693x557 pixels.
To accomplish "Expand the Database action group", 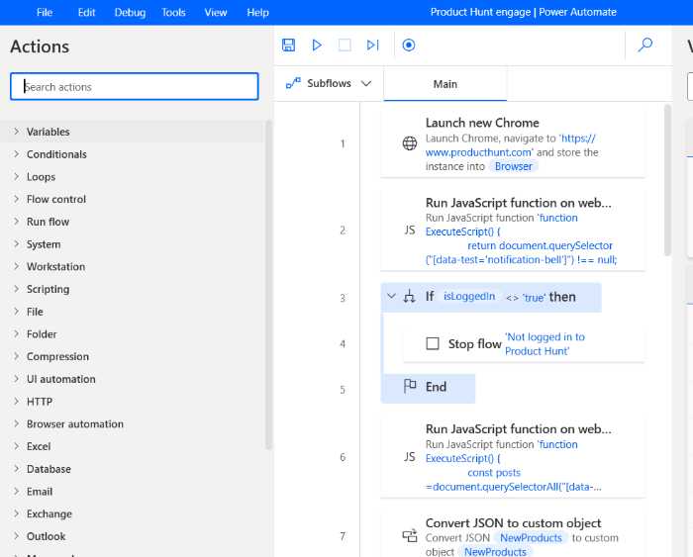I will (17, 468).
